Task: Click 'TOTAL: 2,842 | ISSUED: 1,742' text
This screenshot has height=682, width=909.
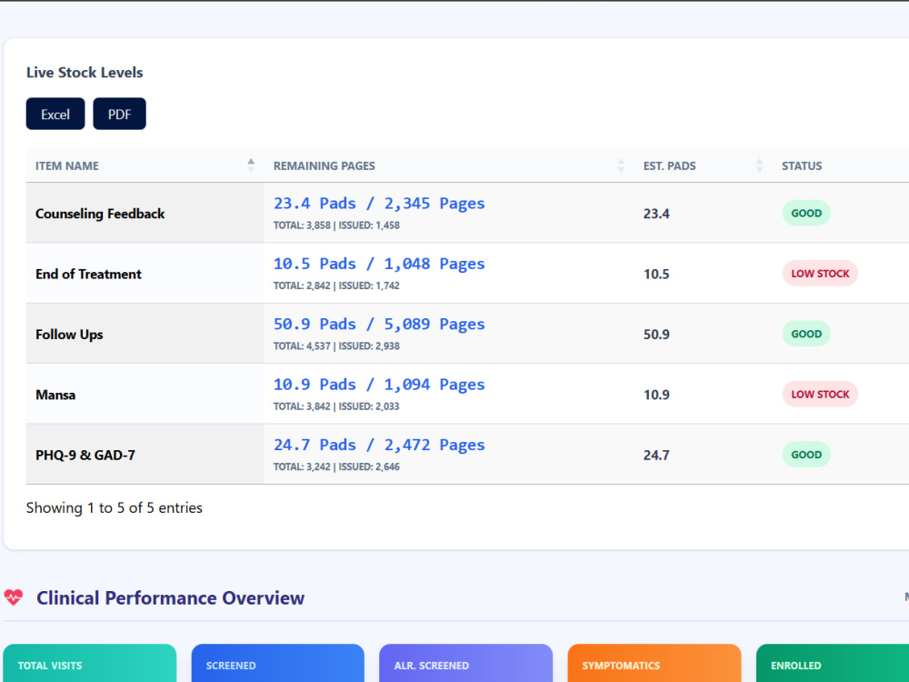Action: (x=336, y=286)
